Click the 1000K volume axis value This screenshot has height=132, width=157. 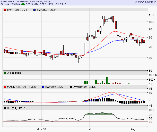pos(153,75)
